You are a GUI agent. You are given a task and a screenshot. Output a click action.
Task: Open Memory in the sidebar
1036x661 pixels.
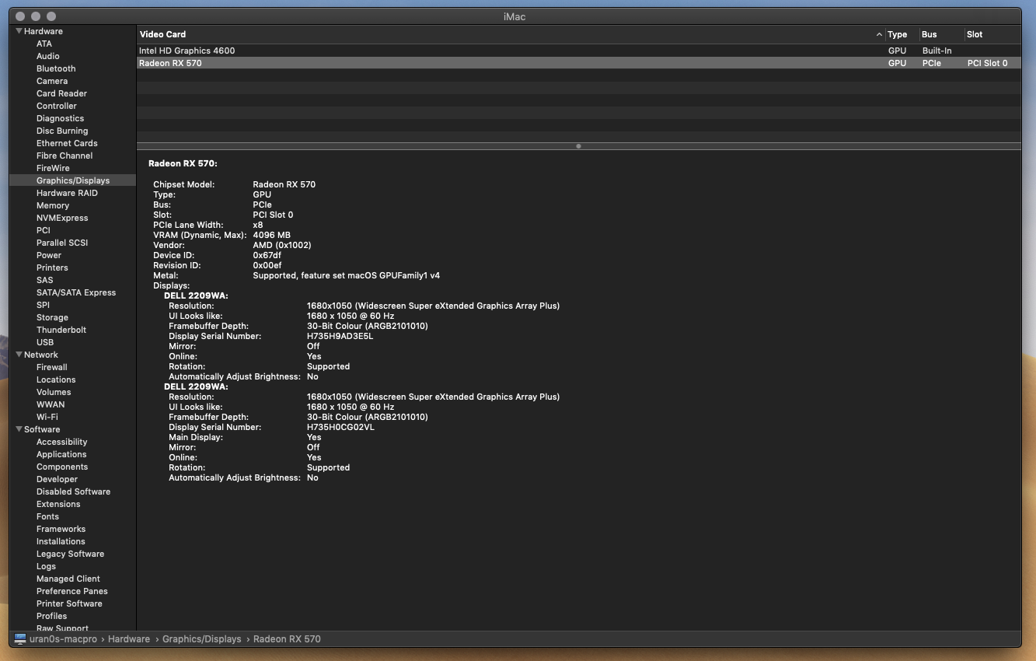(x=53, y=205)
